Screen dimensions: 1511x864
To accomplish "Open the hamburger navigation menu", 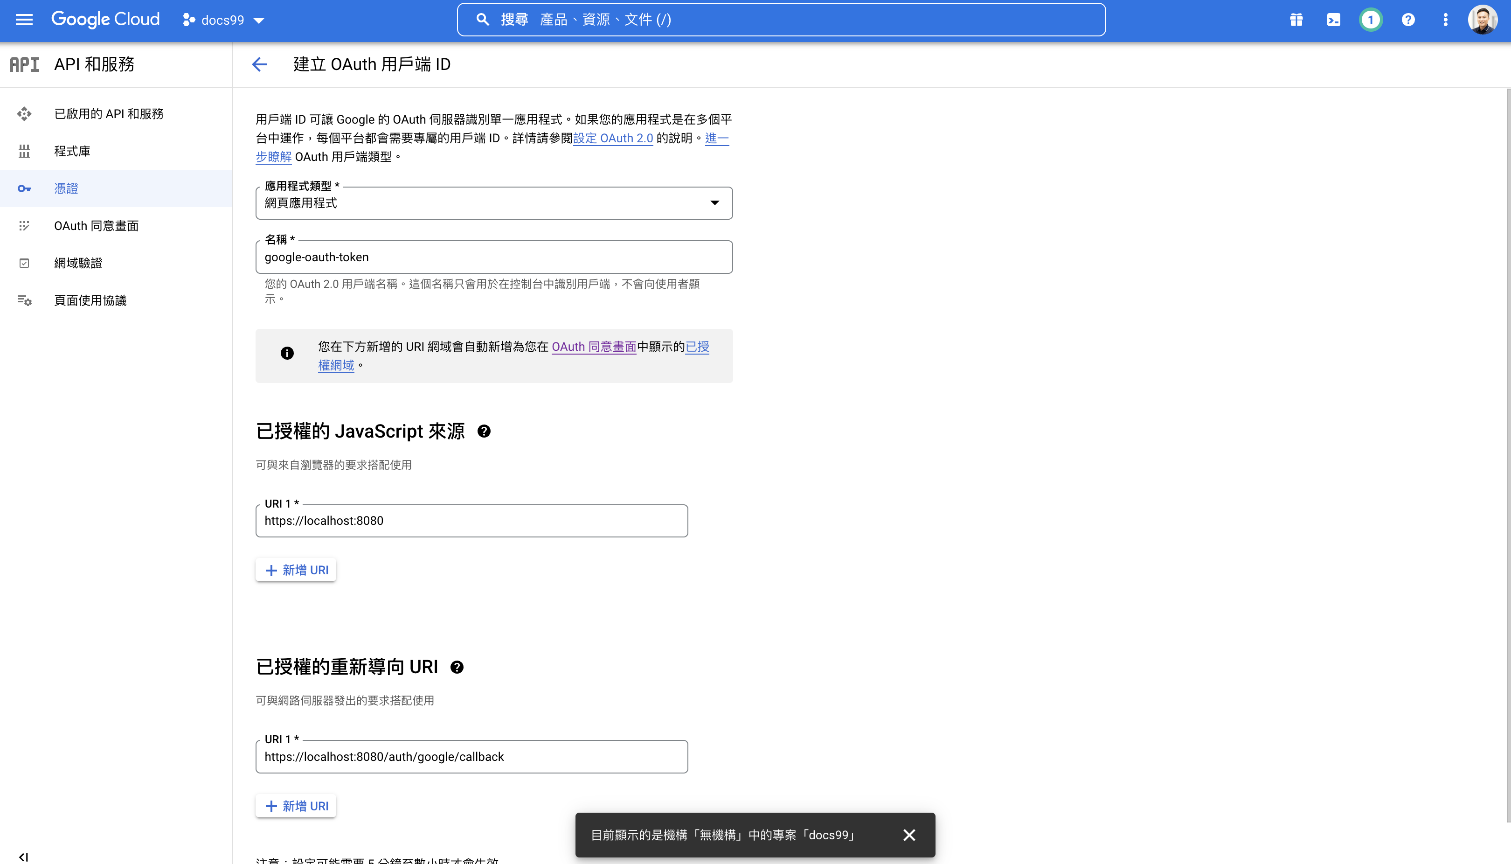I will (x=24, y=20).
